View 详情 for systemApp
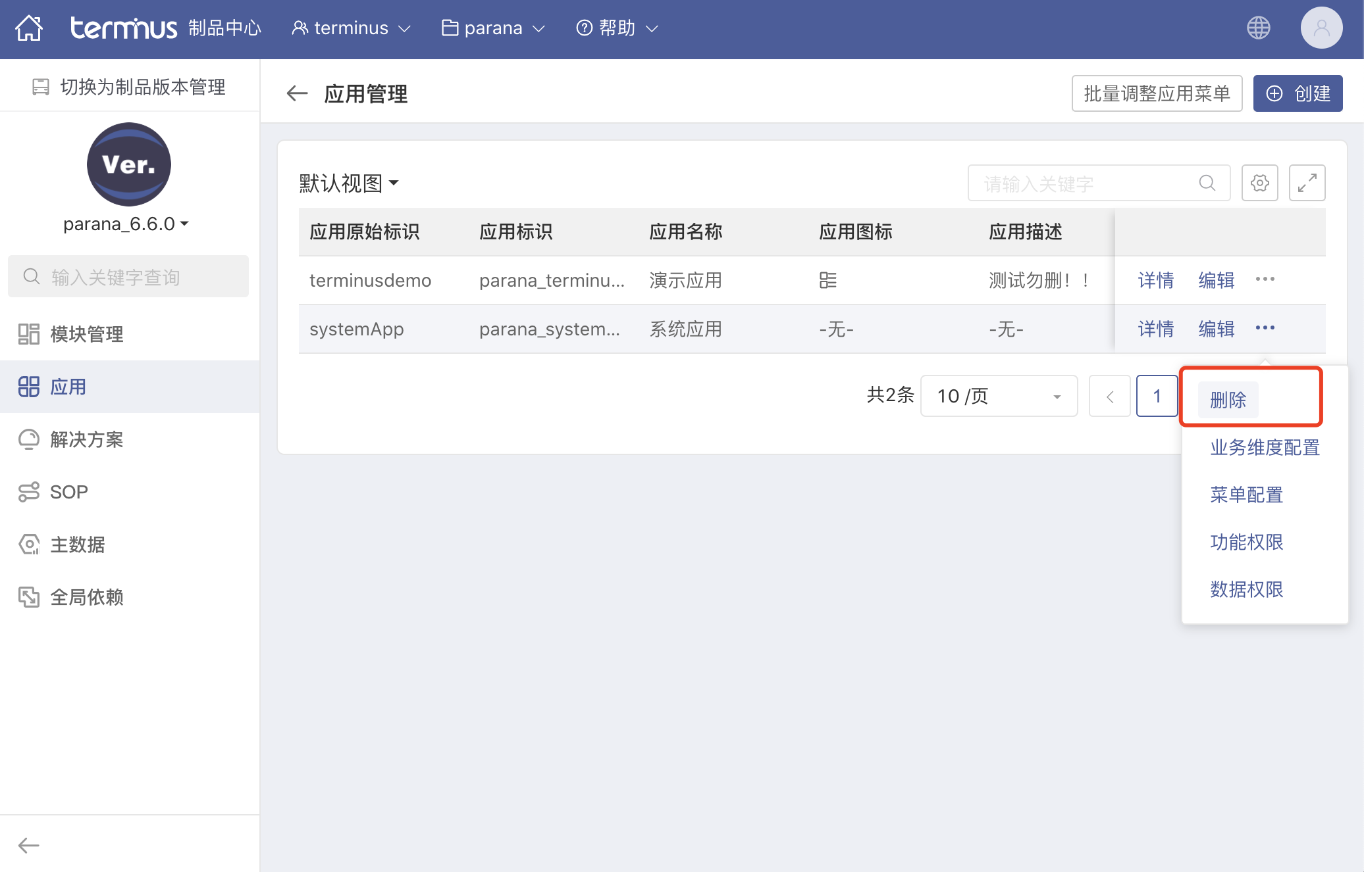This screenshot has width=1364, height=872. click(x=1156, y=329)
